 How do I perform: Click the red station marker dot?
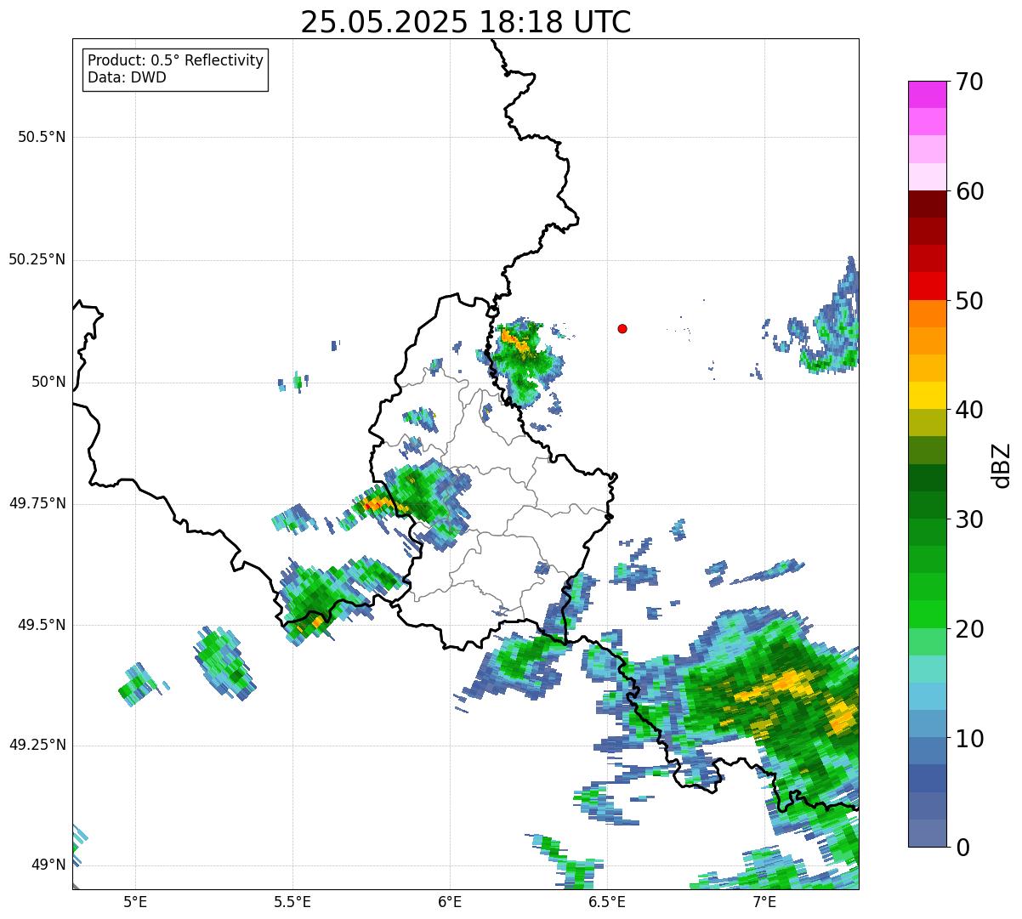click(622, 328)
